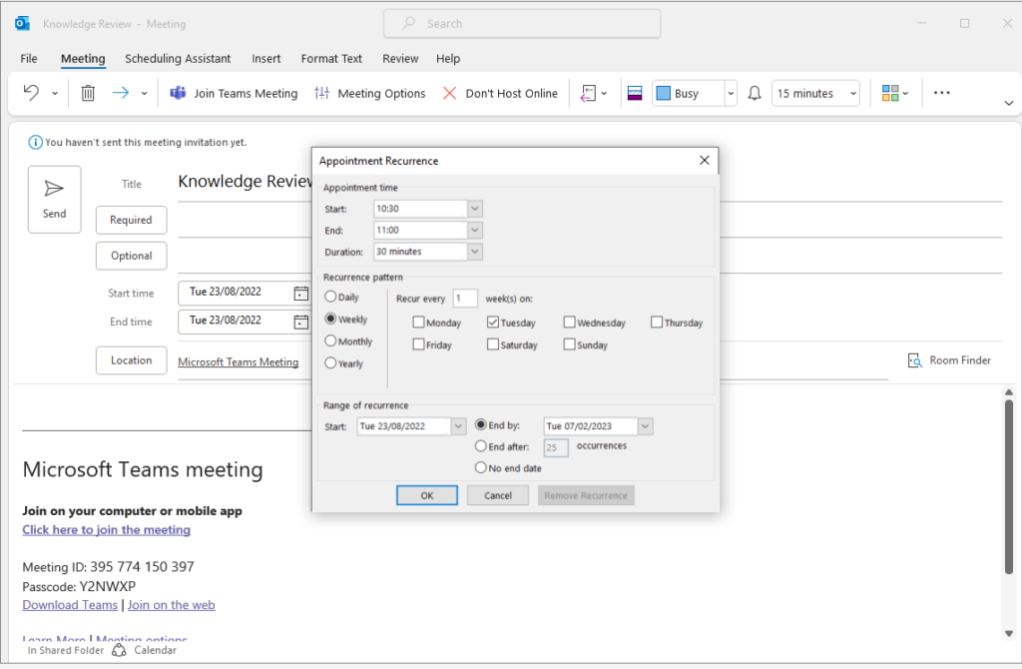Viewport: 1022px width, 669px height.
Task: Uncheck the Tuesday checkbox
Action: (493, 323)
